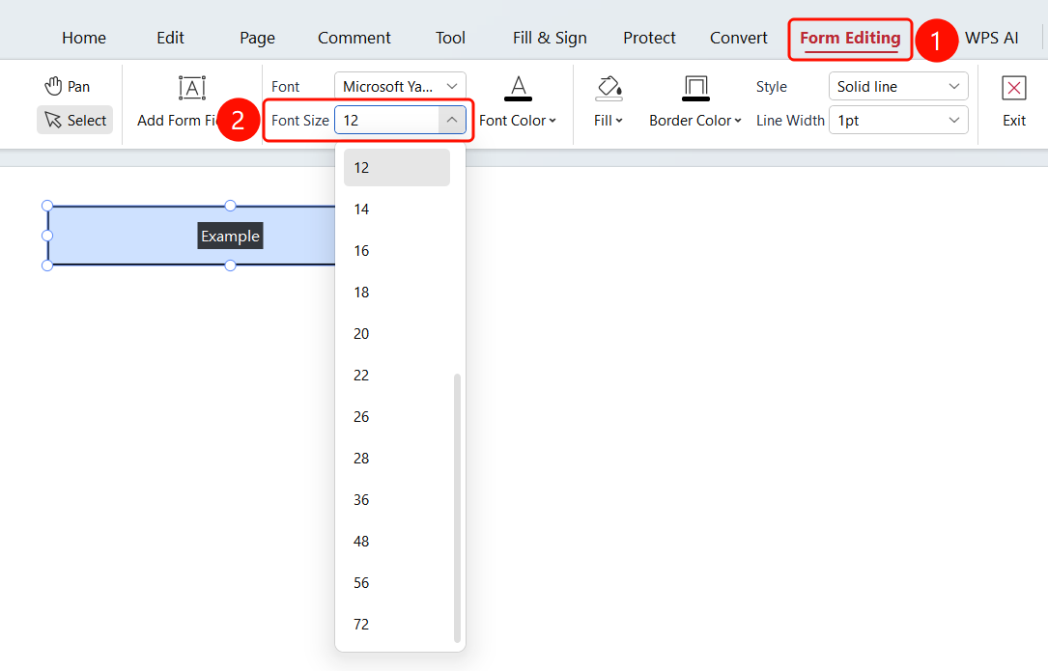Open the WPS AI tab
The image size is (1048, 671).
click(x=992, y=38)
